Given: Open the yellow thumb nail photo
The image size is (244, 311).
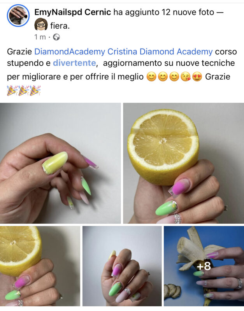Looking at the screenshot, I should [60, 163].
